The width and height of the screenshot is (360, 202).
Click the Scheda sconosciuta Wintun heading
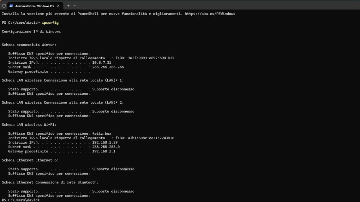29,45
